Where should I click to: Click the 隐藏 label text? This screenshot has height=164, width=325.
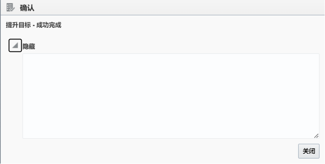[x=29, y=47]
